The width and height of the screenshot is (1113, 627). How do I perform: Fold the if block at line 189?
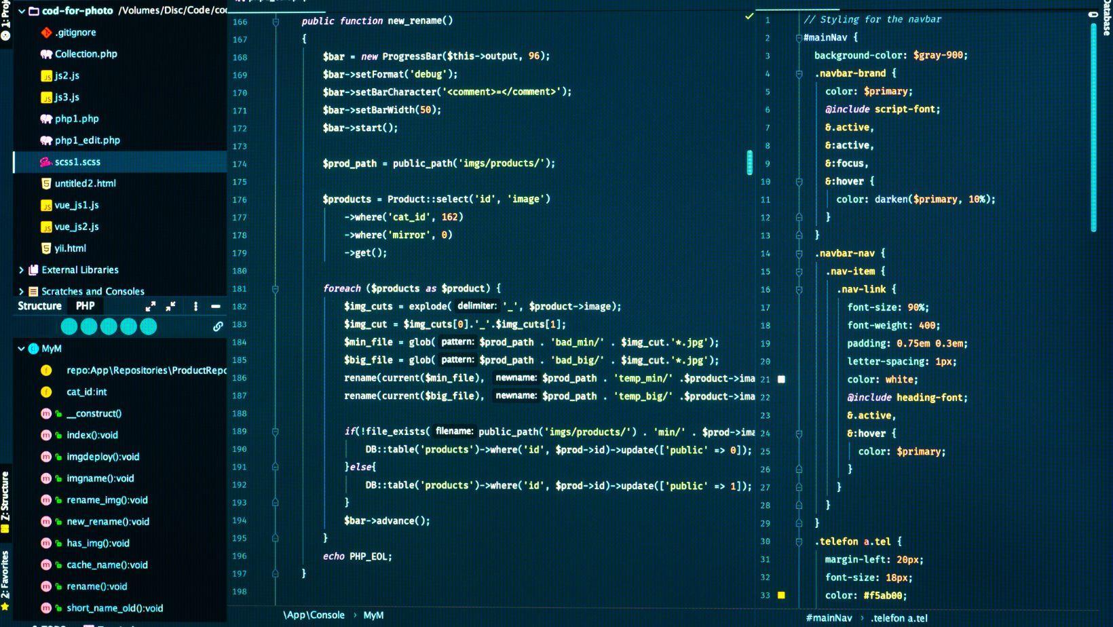tap(276, 432)
